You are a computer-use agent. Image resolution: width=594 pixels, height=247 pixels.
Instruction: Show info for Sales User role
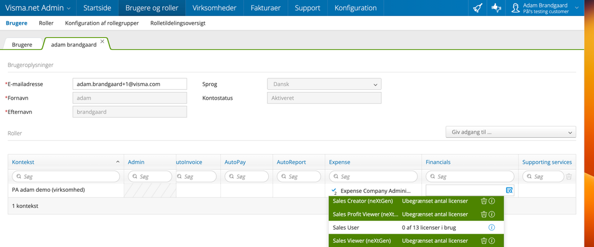[x=492, y=227]
